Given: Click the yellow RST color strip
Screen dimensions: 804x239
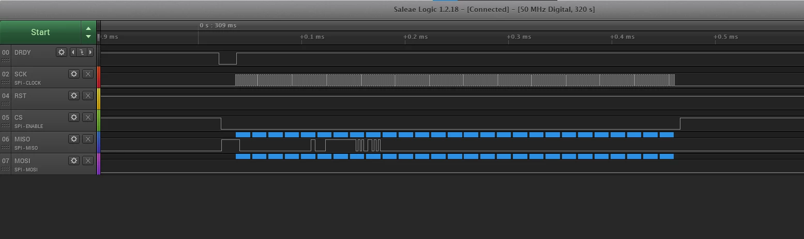Looking at the screenshot, I should click(x=98, y=99).
